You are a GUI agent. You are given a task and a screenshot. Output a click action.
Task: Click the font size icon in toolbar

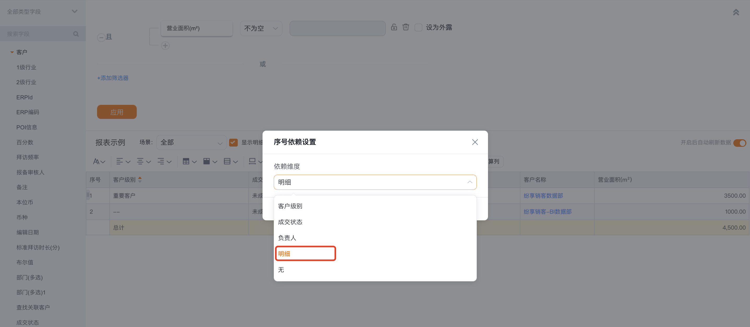click(x=96, y=161)
